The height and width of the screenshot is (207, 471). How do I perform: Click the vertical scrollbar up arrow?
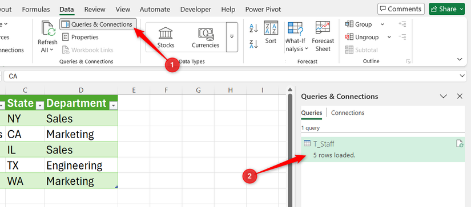pyautogui.click(x=290, y=89)
